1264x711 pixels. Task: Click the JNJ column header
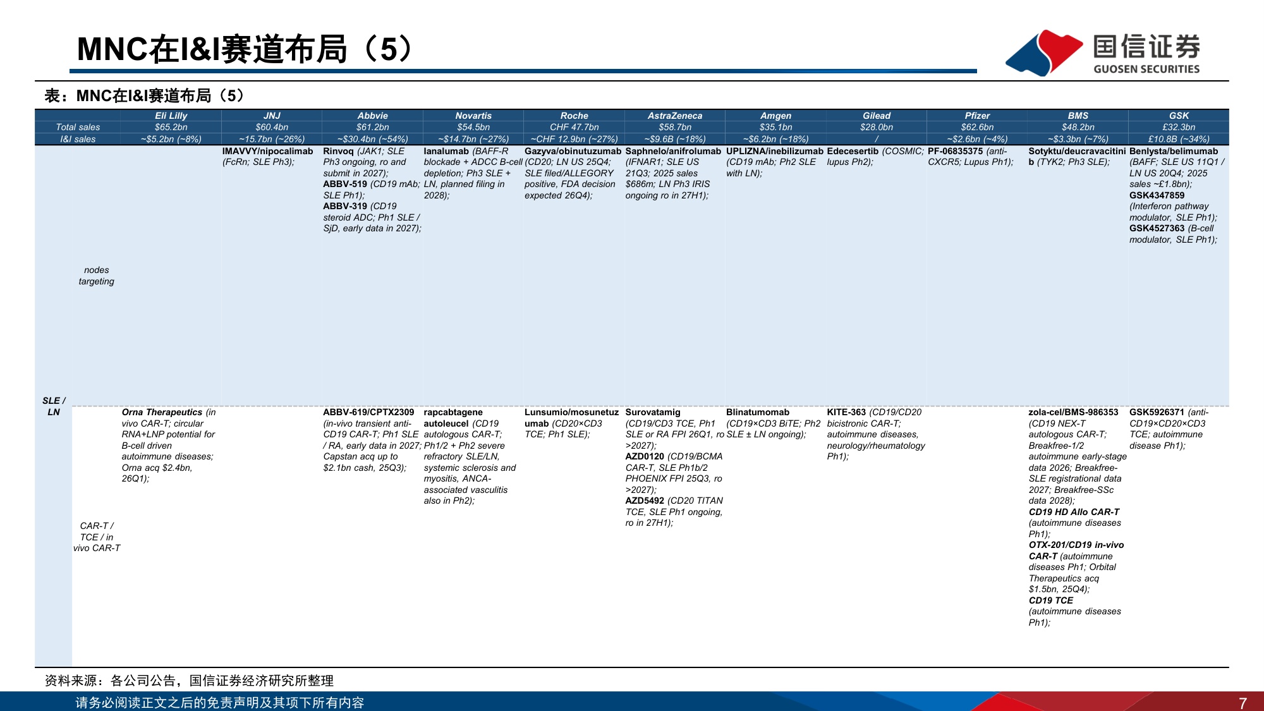[272, 116]
